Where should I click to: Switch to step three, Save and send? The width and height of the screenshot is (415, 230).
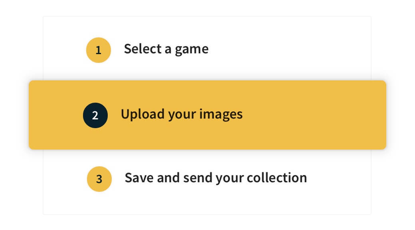coord(215,177)
